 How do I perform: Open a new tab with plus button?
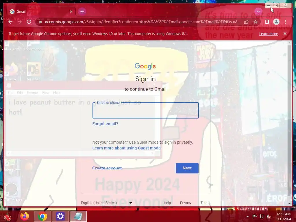click(82, 12)
